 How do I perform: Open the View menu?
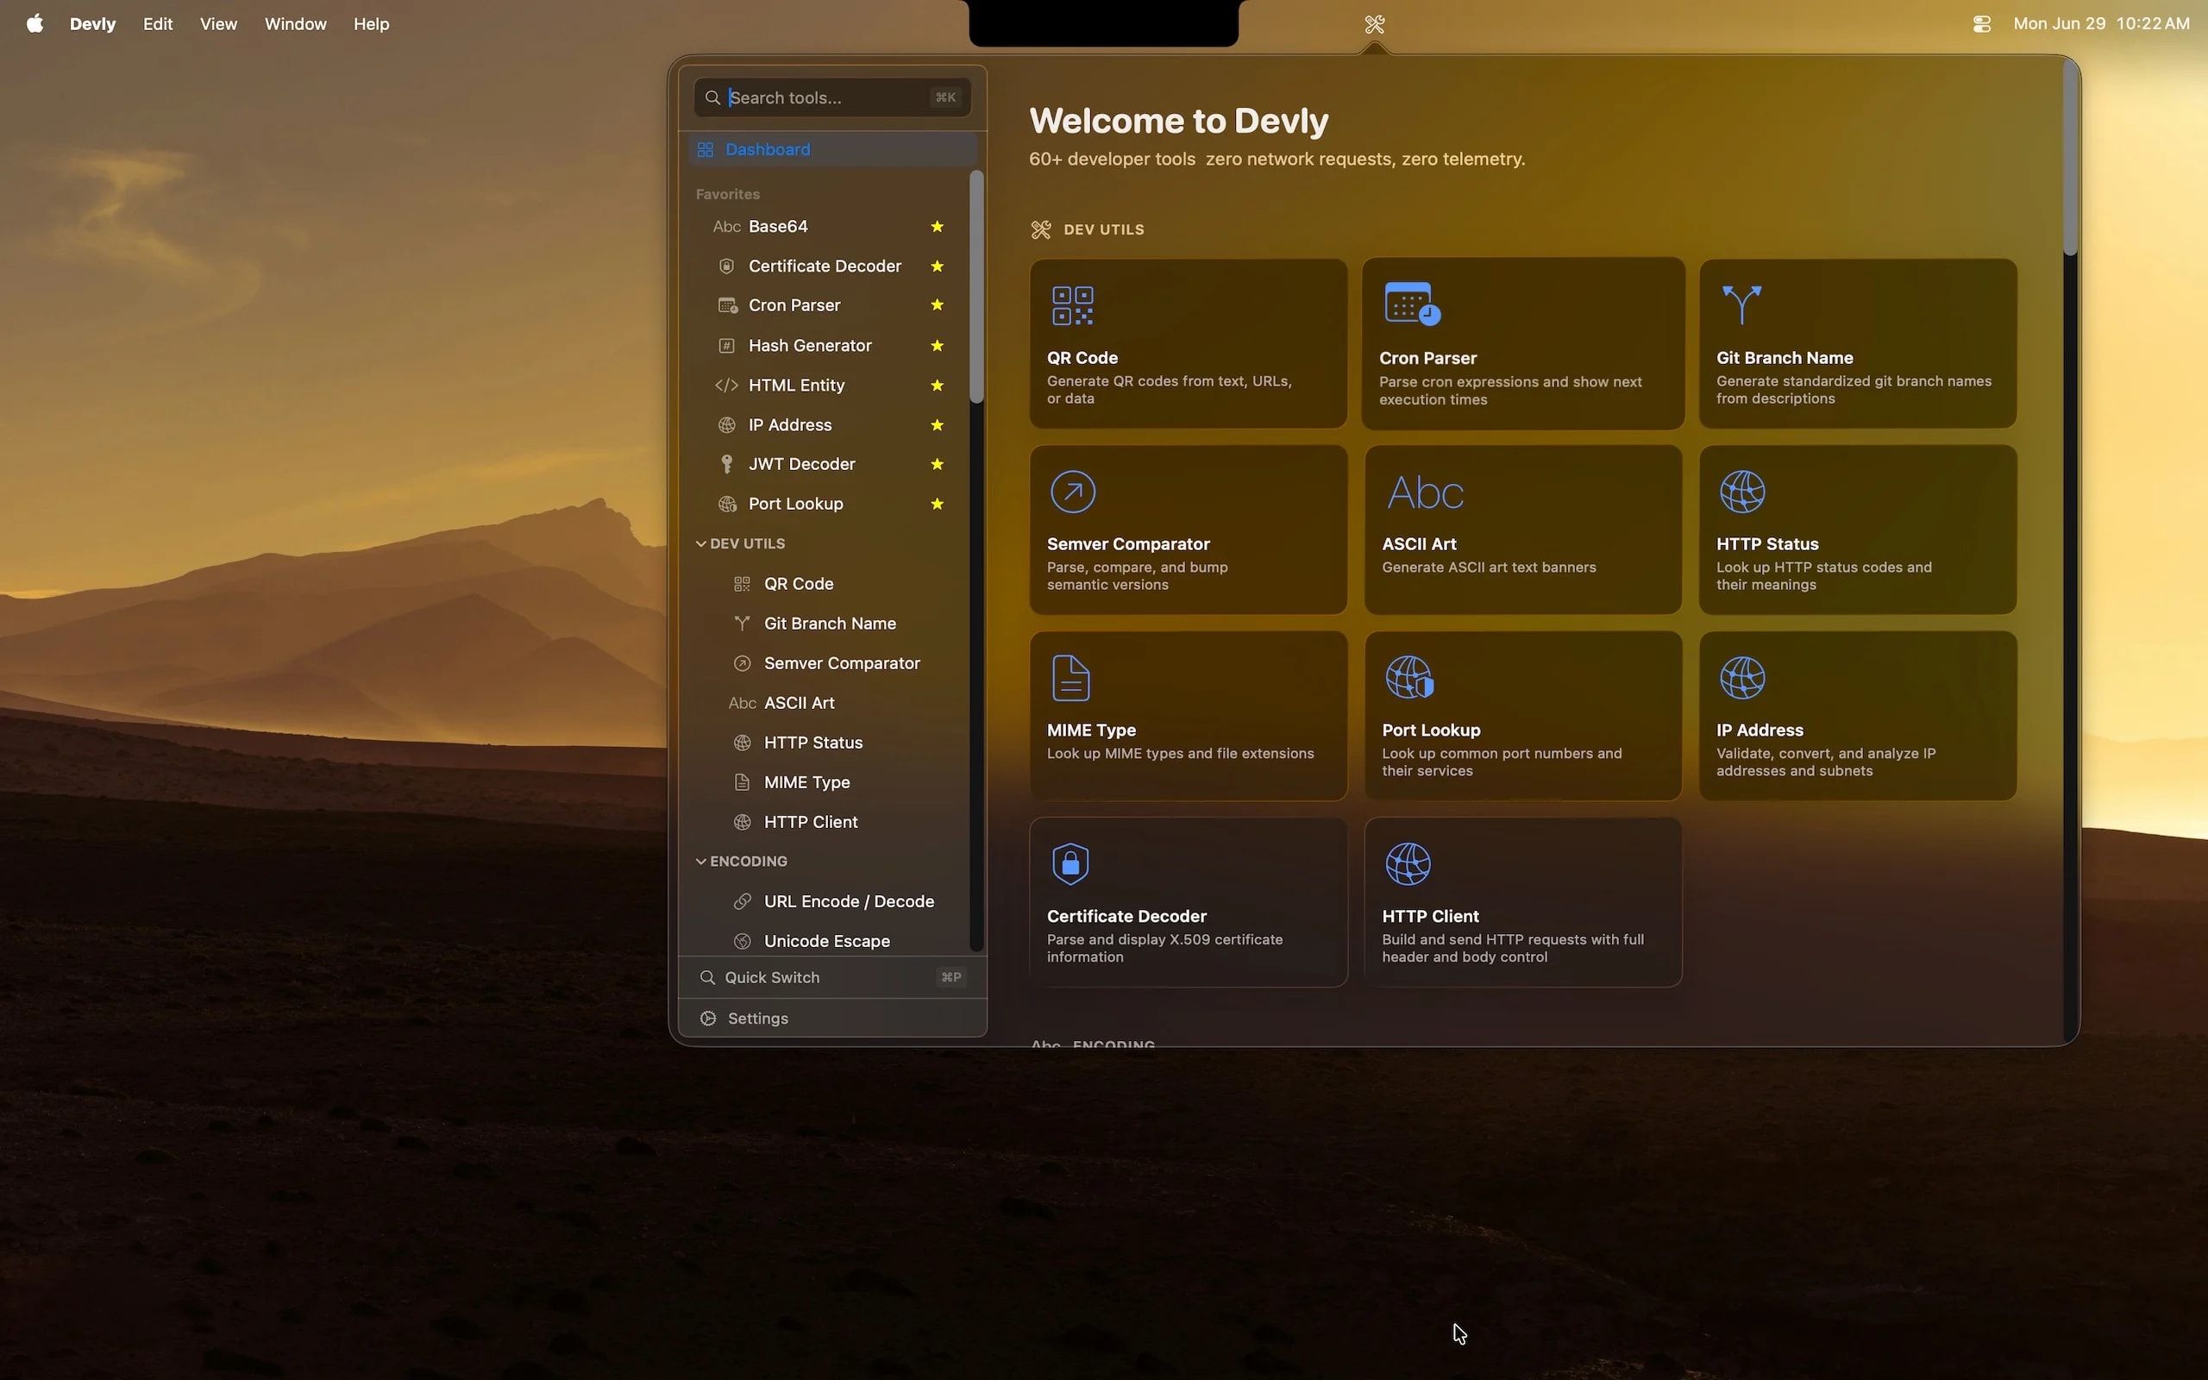pyautogui.click(x=218, y=24)
